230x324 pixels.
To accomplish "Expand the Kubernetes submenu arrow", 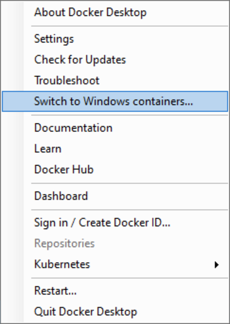I will tap(216, 265).
